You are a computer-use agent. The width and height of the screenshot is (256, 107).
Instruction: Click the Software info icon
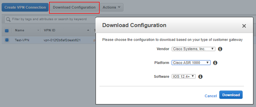200,77
